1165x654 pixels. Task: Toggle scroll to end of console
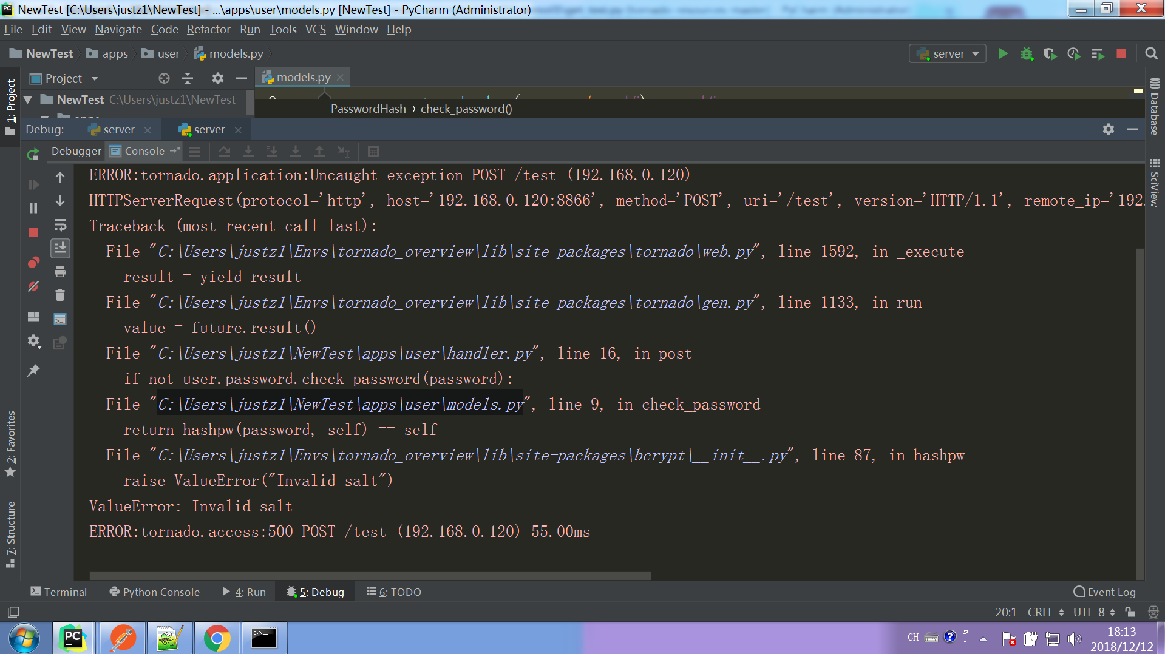click(60, 248)
